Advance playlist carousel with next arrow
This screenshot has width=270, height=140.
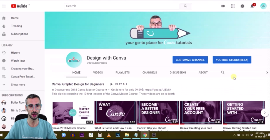click(264, 112)
